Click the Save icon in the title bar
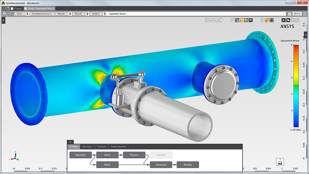The height and width of the screenshot is (174, 309). pos(8,8)
